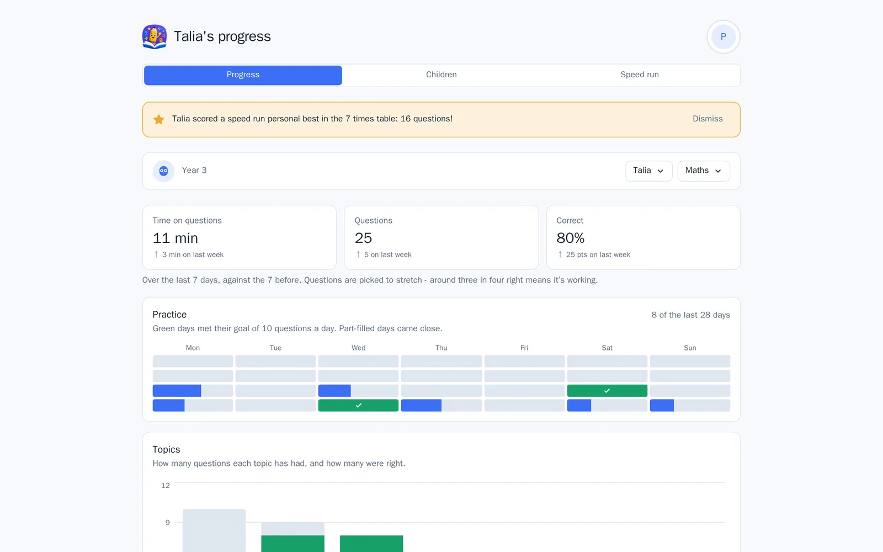The image size is (883, 552).
Task: Click the up arrow beside 3 min
Action: coord(156,254)
